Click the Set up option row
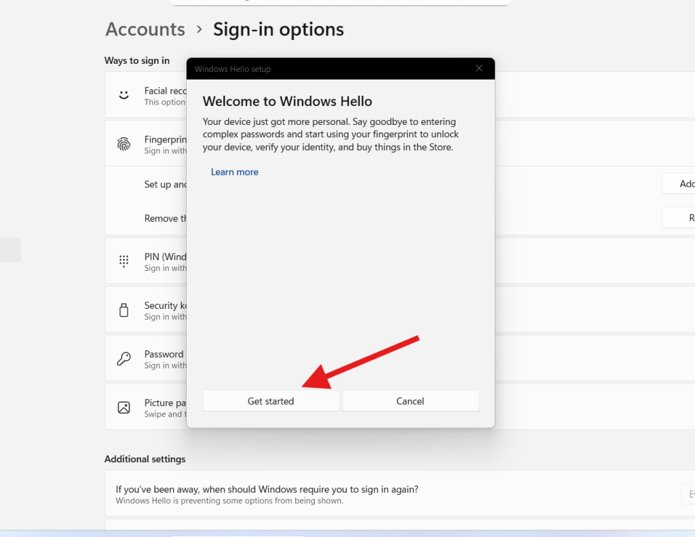Image resolution: width=695 pixels, height=537 pixels. pos(163,184)
